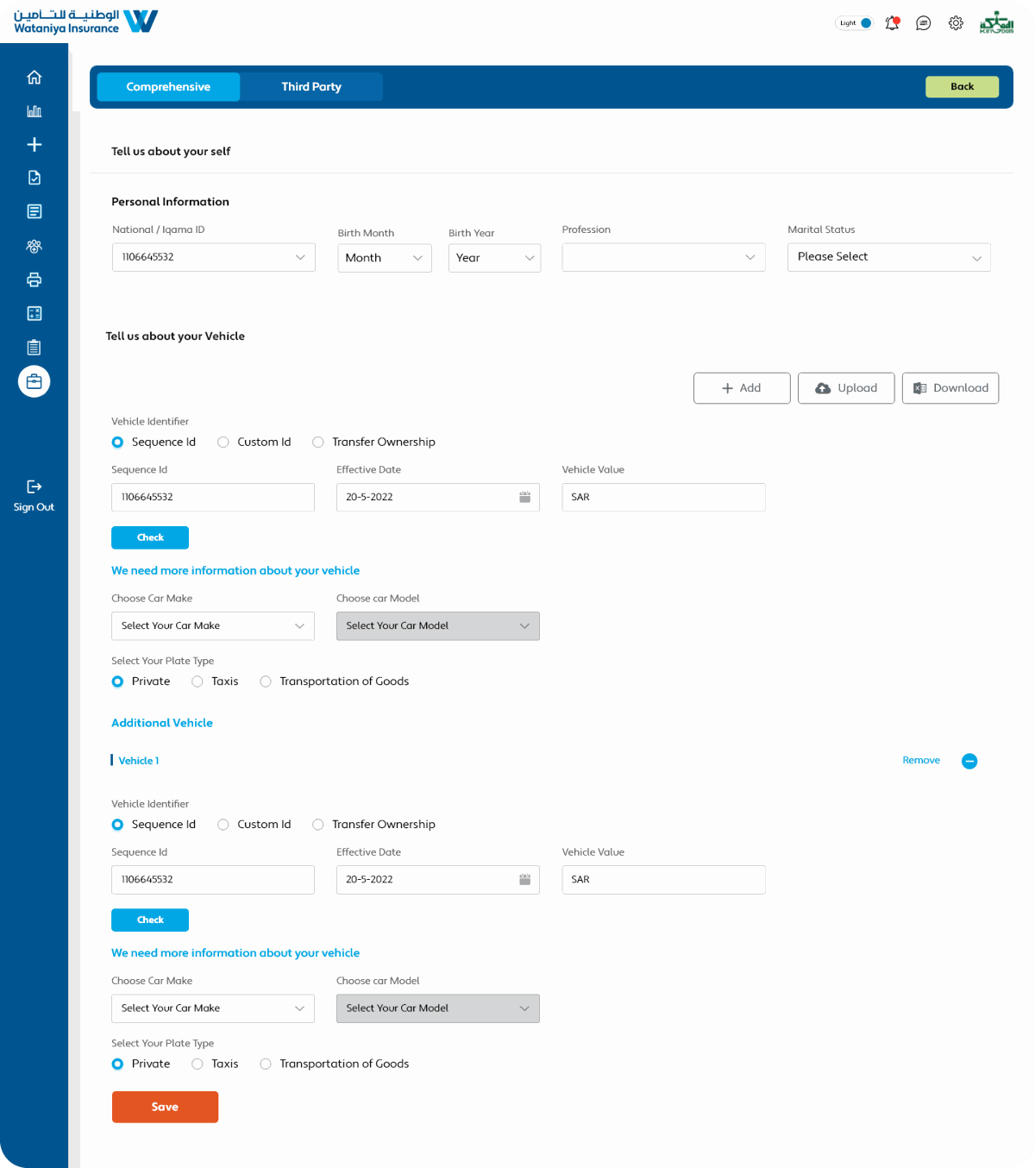The width and height of the screenshot is (1035, 1168).
Task: Open the Home icon in sidebar
Action: click(34, 78)
